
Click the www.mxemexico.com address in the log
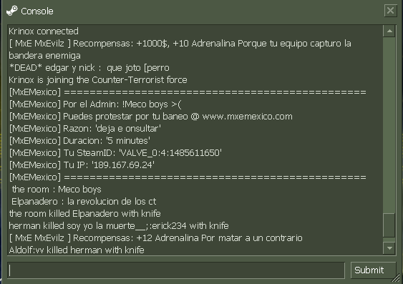[247, 117]
